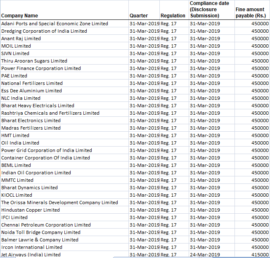
Task: Click the Ess Dee Aluminium Limited cell
Action: 31,91
